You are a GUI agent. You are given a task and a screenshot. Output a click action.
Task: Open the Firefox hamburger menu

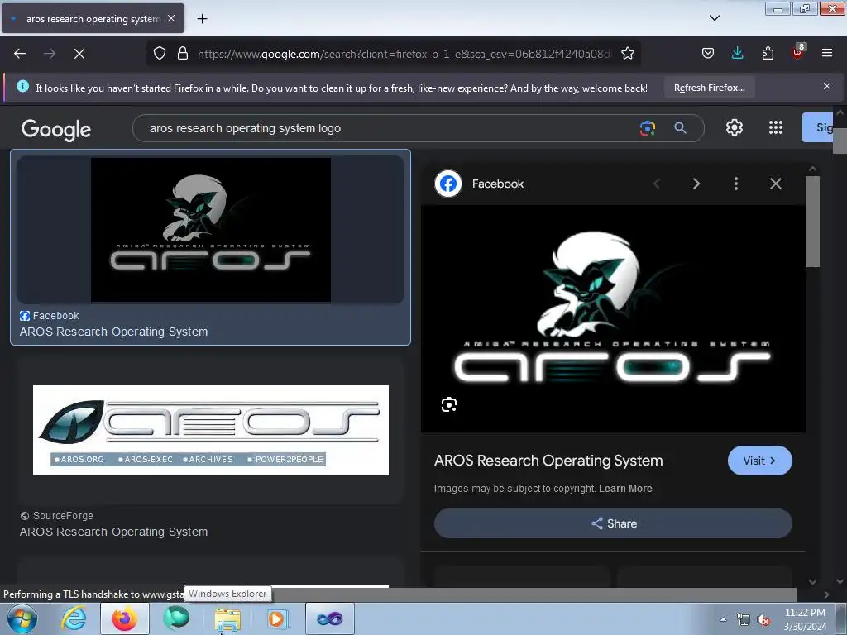(x=827, y=54)
